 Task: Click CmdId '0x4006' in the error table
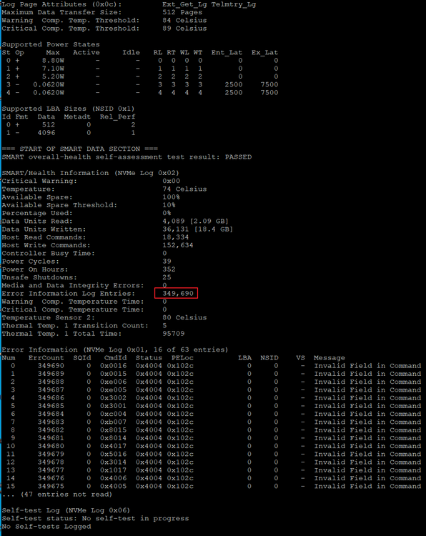click(x=113, y=478)
